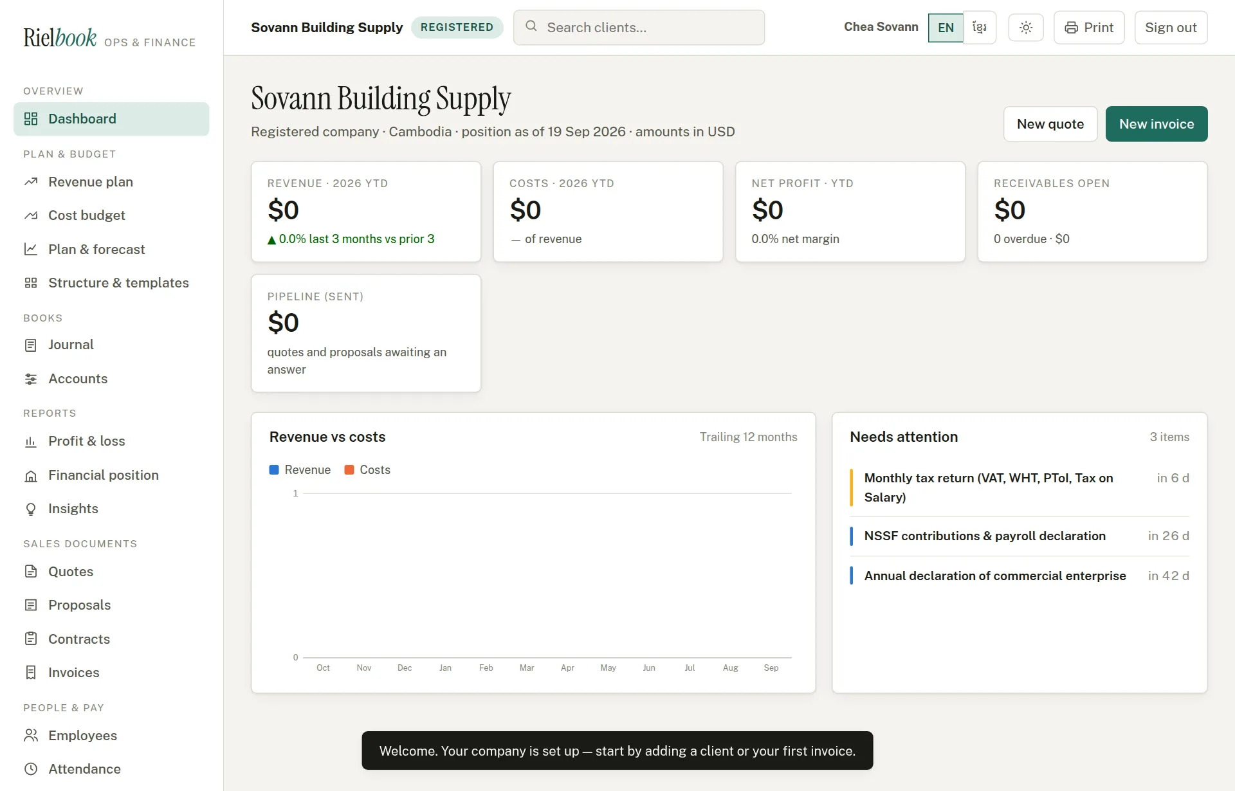Open Monthly tax return attention item

[1020, 487]
